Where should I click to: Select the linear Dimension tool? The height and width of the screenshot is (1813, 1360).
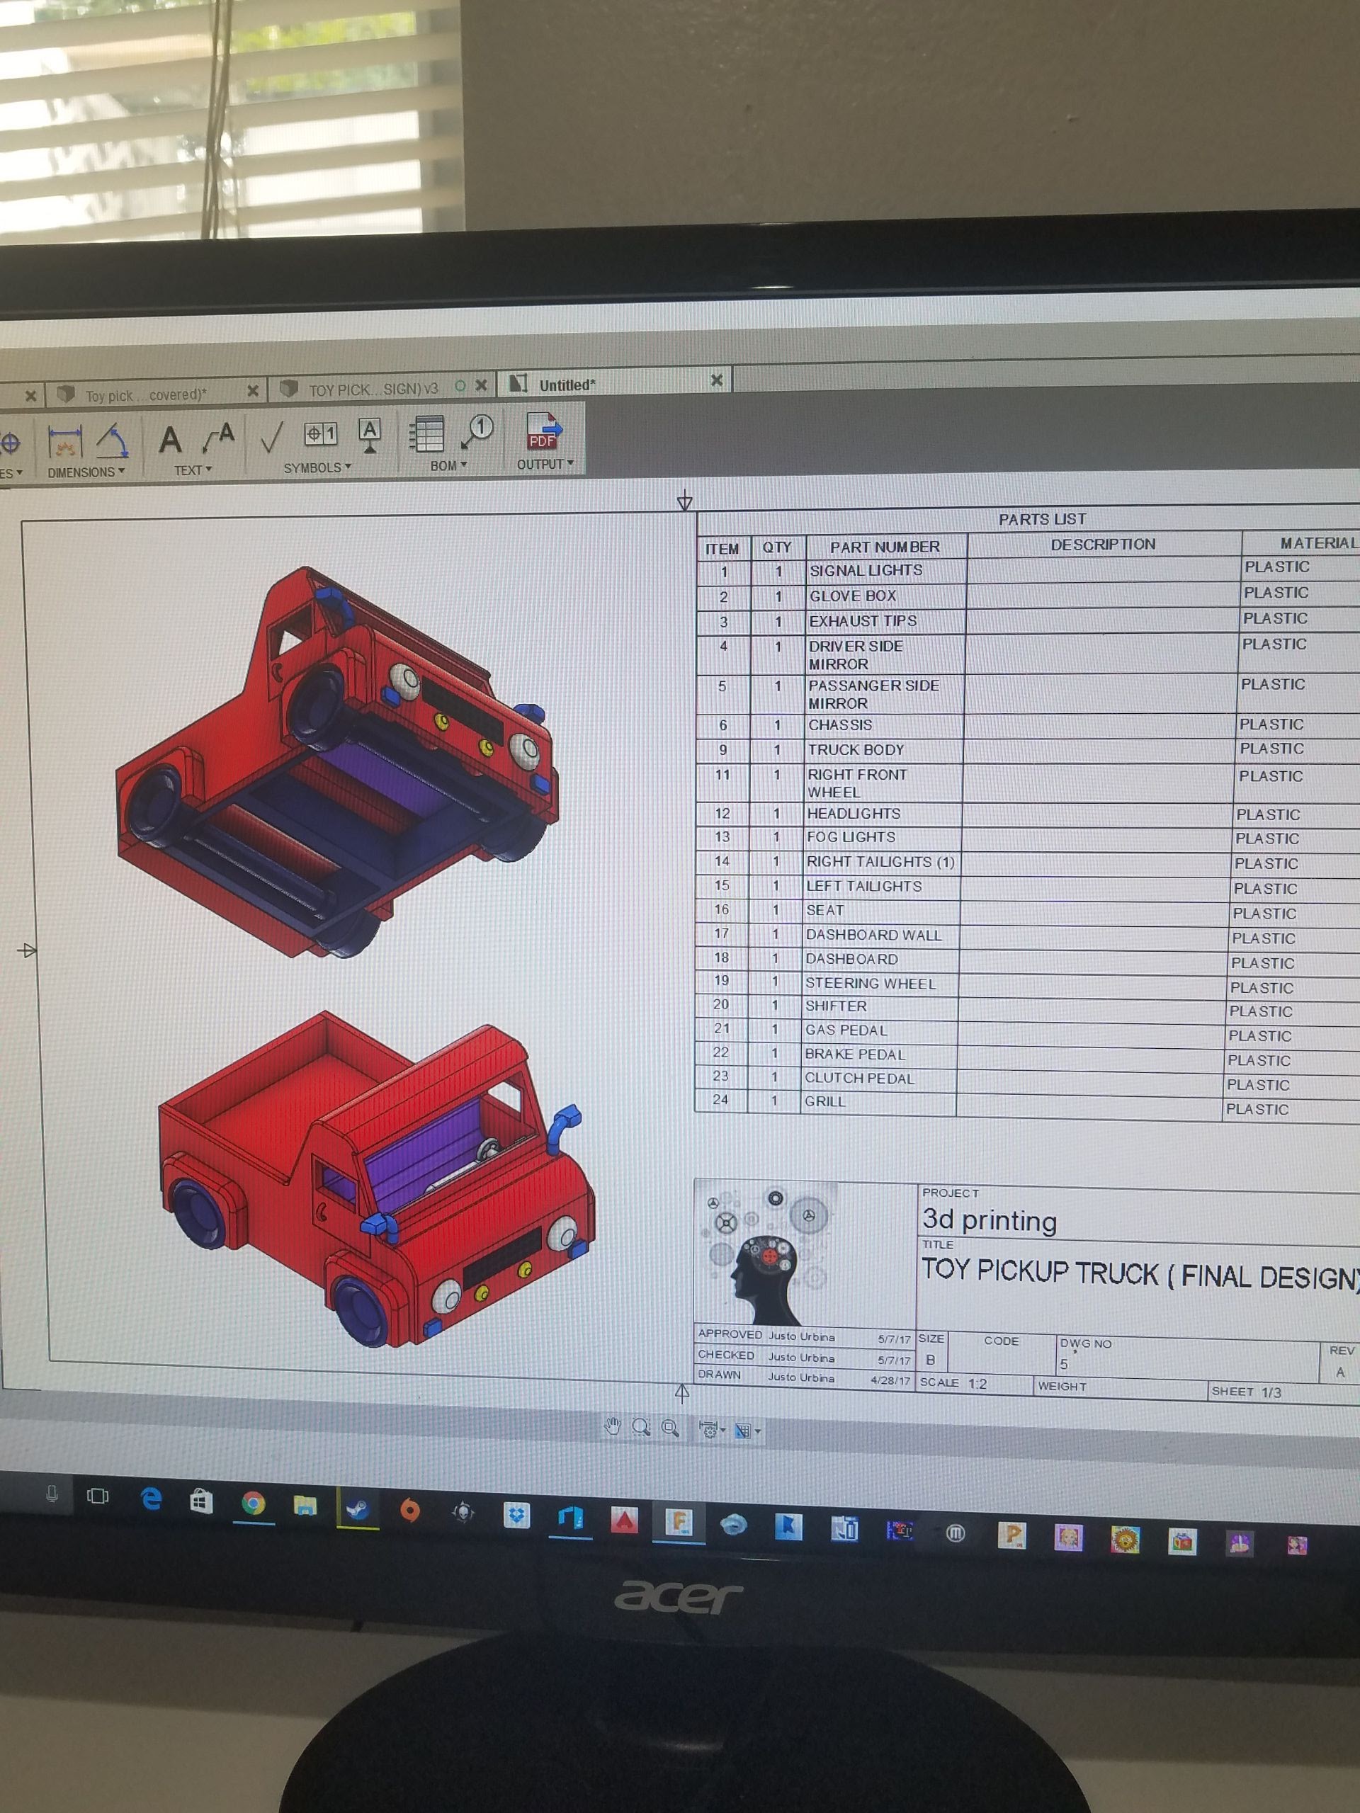pyautogui.click(x=64, y=442)
